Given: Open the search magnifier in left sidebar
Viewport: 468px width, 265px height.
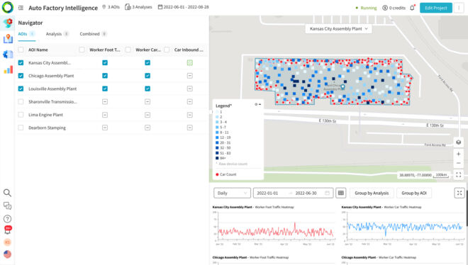Looking at the screenshot, I should 8,193.
